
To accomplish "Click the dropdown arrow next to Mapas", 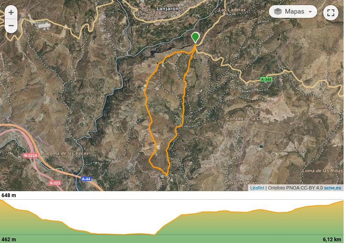I will tap(310, 12).
